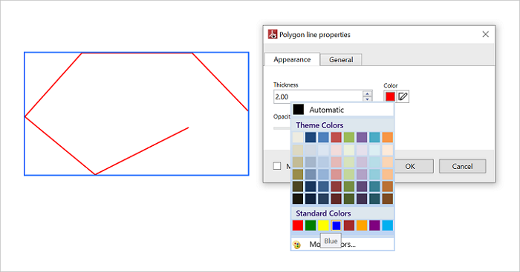Screen dimensions: 520x272
Task: Toggle the checkbox at dialog bottom left
Action: coord(277,166)
